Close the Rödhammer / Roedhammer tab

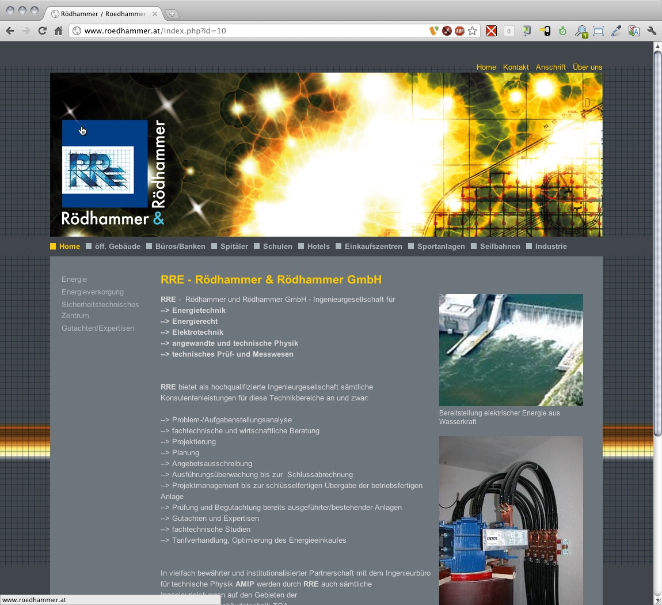tap(154, 14)
